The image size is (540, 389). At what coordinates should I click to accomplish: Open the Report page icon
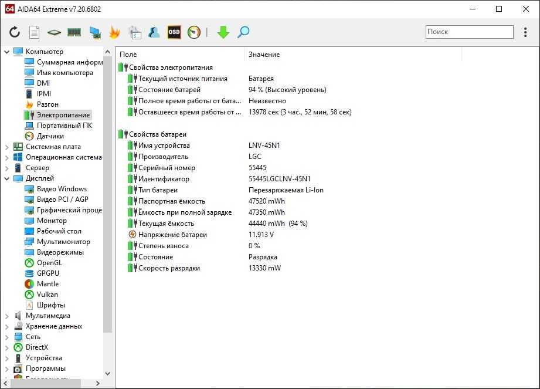pos(34,32)
